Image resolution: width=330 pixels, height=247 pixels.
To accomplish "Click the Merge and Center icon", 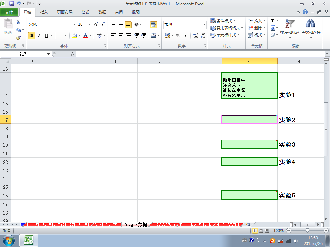I will pos(154,35).
